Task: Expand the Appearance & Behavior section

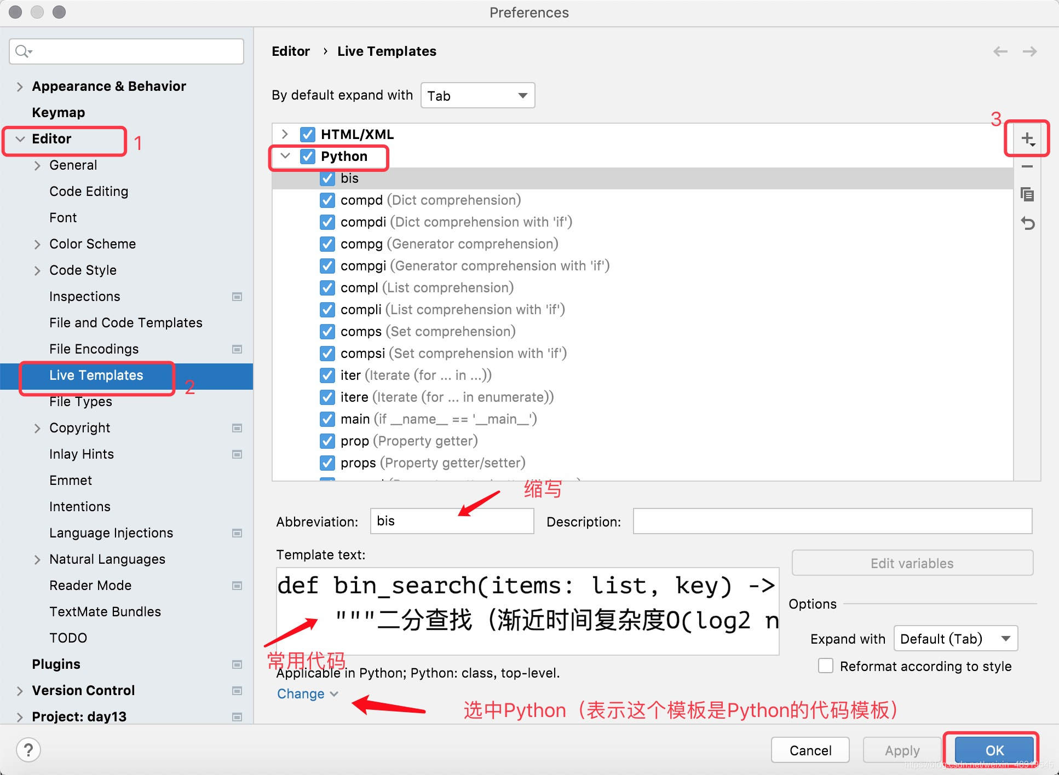Action: pos(20,86)
